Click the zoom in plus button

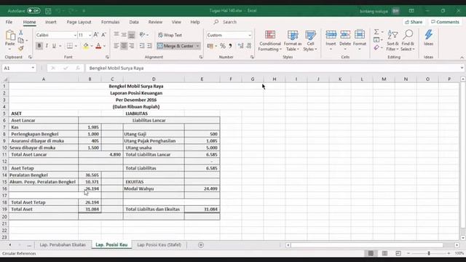tap(449, 253)
